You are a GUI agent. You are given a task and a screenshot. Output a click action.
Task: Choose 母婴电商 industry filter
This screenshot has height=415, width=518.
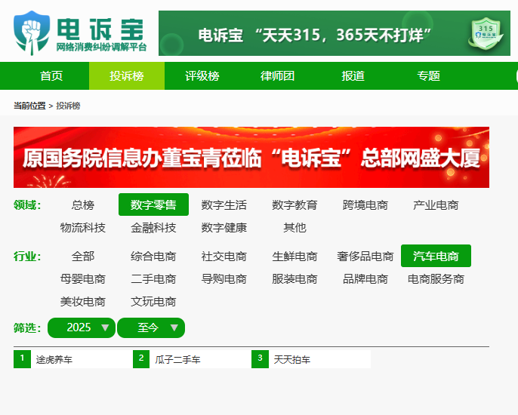[83, 278]
